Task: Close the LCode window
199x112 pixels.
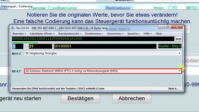Action: [x=177, y=27]
